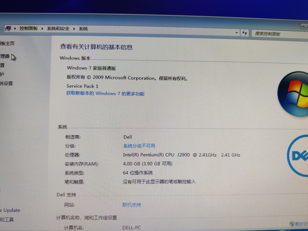The image size is (308, 231).
Task: Select the computer name DELL-PC
Action: (x=132, y=228)
